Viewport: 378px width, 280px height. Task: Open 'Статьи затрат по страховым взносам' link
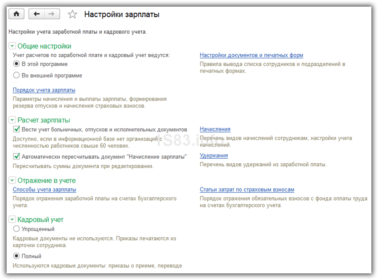pos(247,190)
